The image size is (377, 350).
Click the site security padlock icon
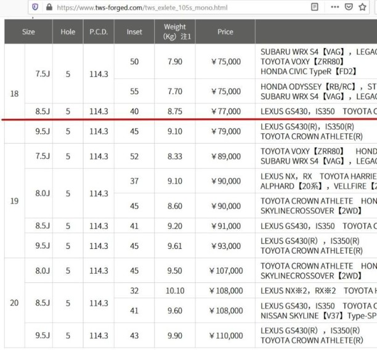coord(49,7)
